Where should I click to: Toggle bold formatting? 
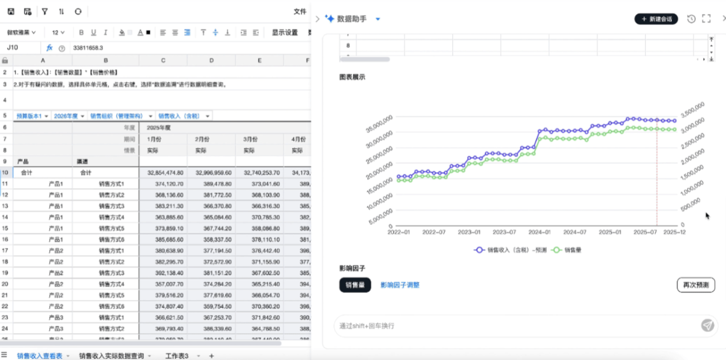point(81,33)
